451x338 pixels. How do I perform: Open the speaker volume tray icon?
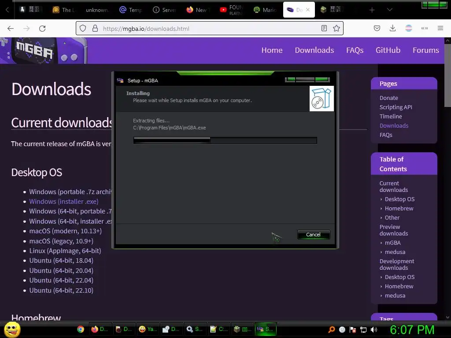(x=373, y=330)
